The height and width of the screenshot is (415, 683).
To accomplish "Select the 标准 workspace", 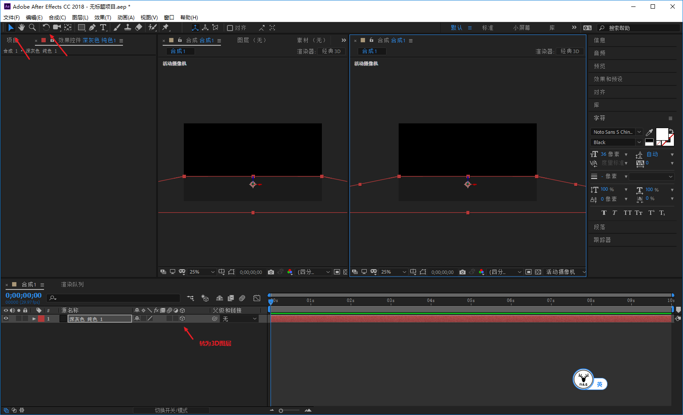I will click(488, 28).
